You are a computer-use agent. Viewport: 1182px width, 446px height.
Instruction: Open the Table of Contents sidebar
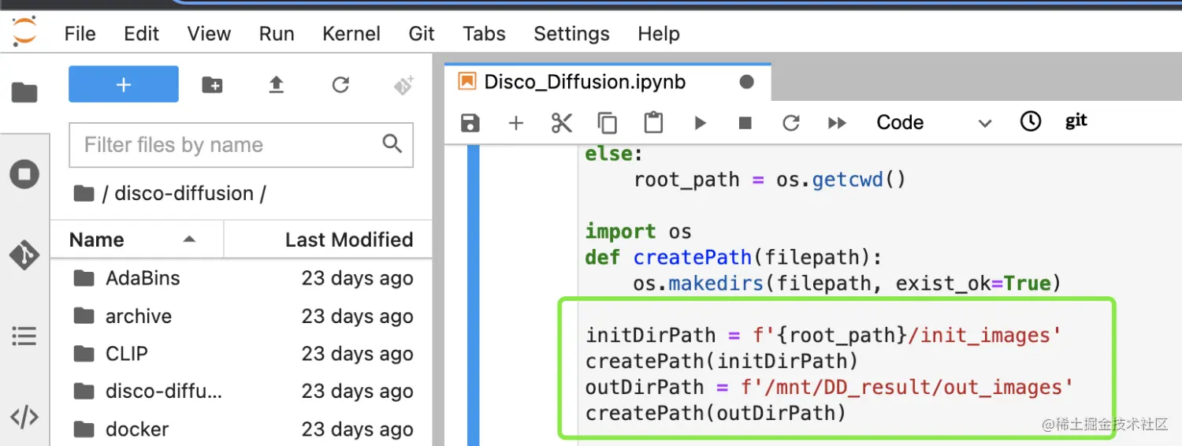point(24,336)
